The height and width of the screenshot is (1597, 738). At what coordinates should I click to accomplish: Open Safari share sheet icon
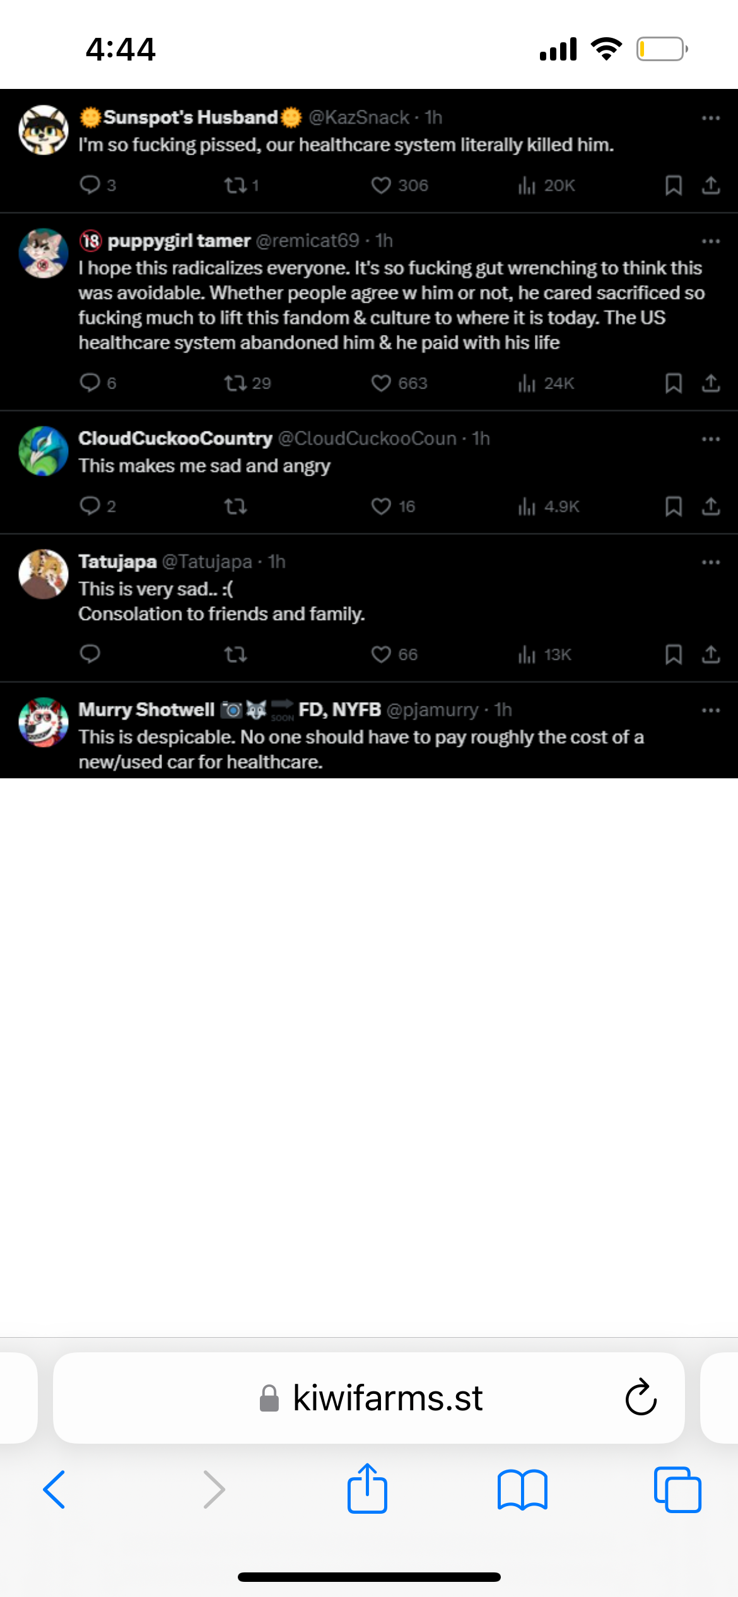pyautogui.click(x=367, y=1489)
